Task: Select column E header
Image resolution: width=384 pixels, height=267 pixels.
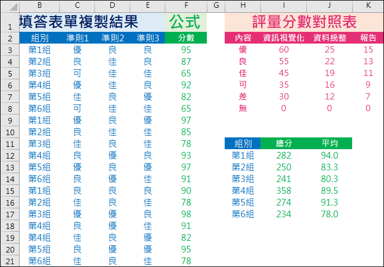Action: 148,6
